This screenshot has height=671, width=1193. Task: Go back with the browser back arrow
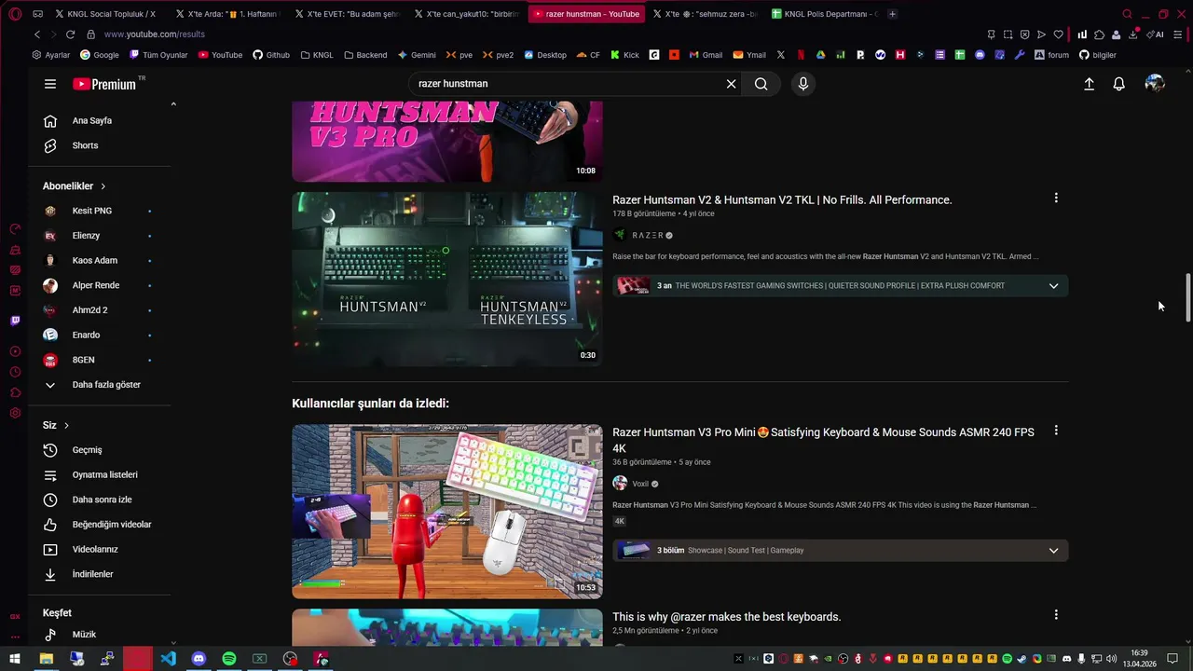click(x=37, y=34)
